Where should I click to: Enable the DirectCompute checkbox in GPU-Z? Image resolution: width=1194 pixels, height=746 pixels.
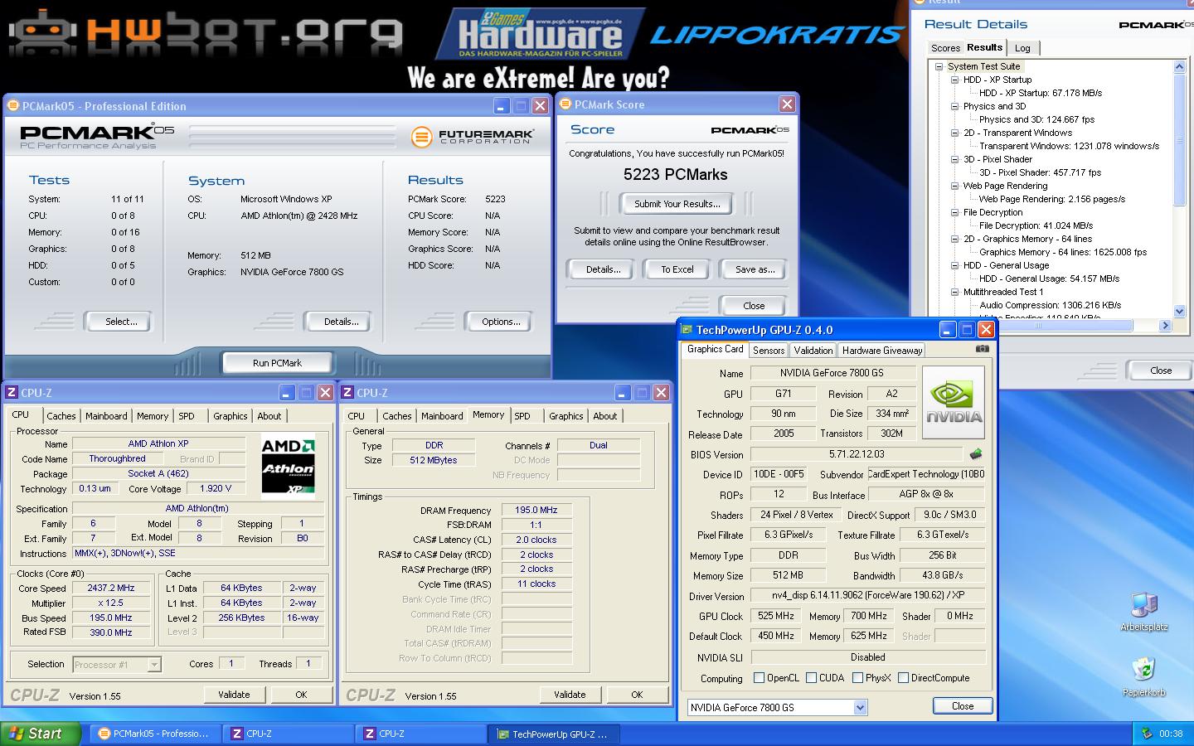(x=903, y=678)
